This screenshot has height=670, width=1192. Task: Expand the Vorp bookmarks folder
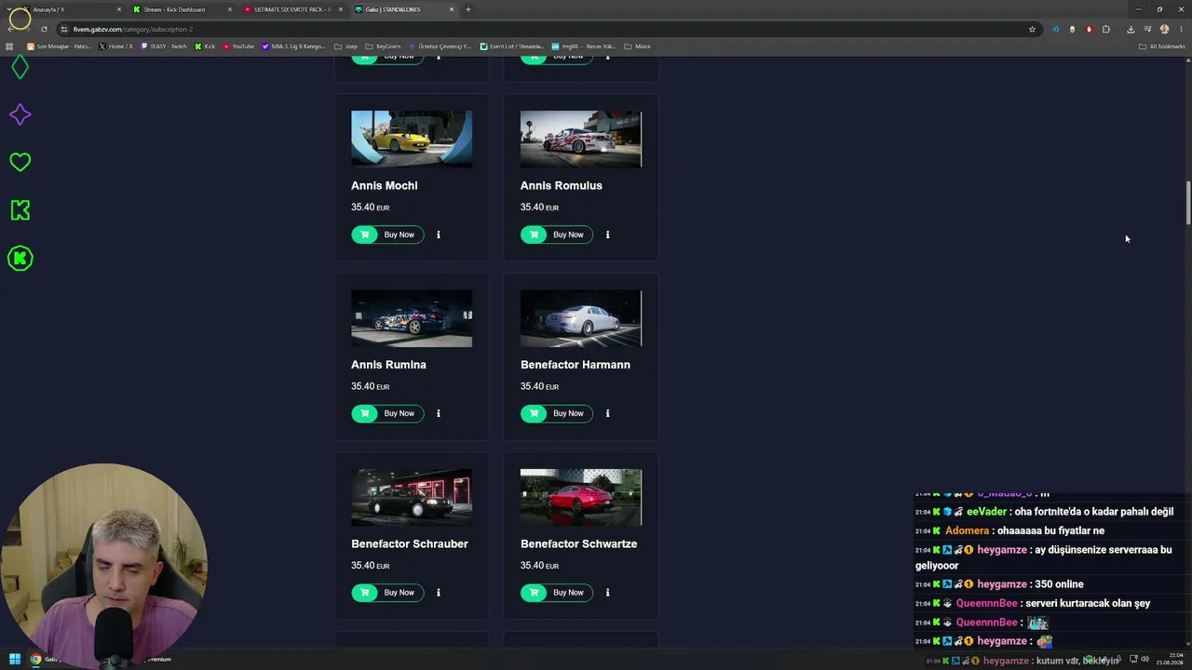[345, 47]
